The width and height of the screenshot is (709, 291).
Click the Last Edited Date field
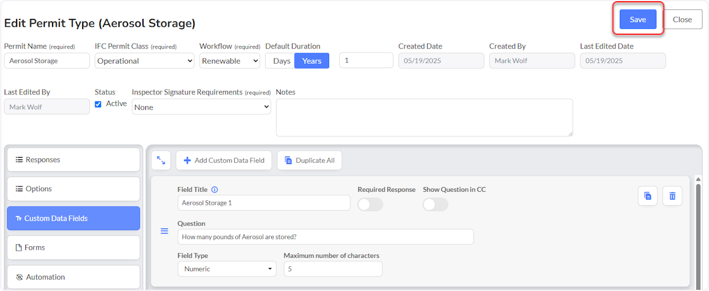tap(623, 61)
